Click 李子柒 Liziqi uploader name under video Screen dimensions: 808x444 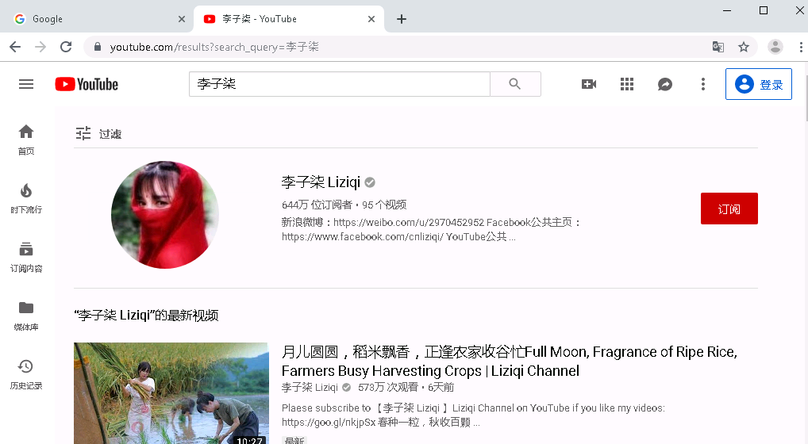coord(310,388)
